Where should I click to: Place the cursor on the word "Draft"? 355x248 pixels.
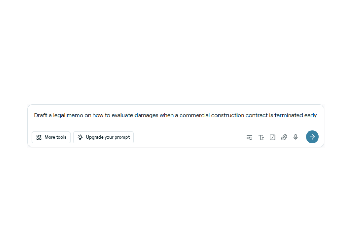40,115
